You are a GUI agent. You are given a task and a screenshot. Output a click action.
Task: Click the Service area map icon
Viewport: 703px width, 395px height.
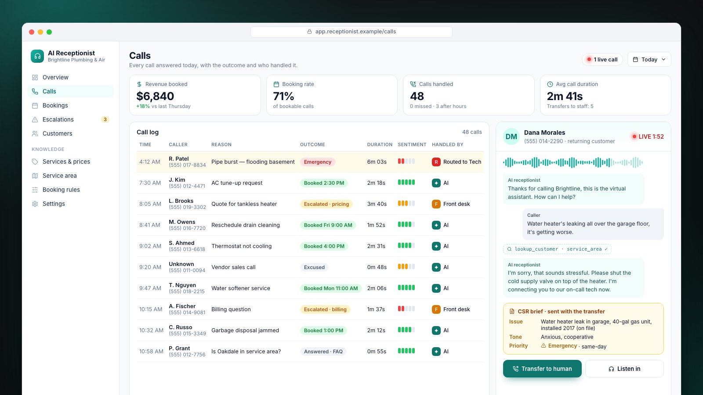pos(35,176)
